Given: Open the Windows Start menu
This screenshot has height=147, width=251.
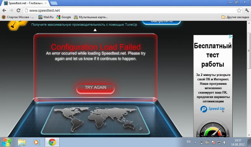Looking at the screenshot, I should (6, 142).
